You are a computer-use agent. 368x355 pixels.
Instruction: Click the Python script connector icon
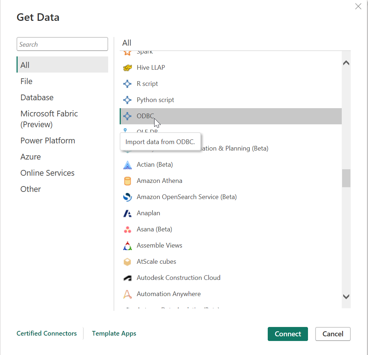click(x=128, y=100)
